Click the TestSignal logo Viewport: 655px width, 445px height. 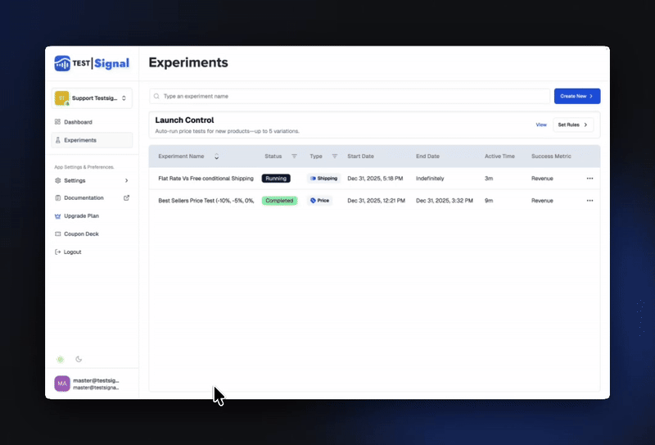(x=92, y=63)
